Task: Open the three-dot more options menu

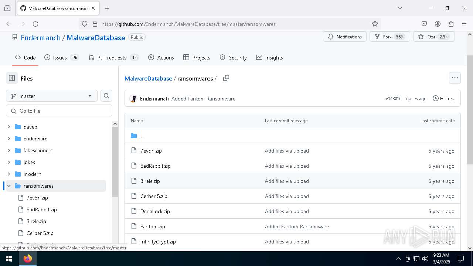Action: [455, 78]
